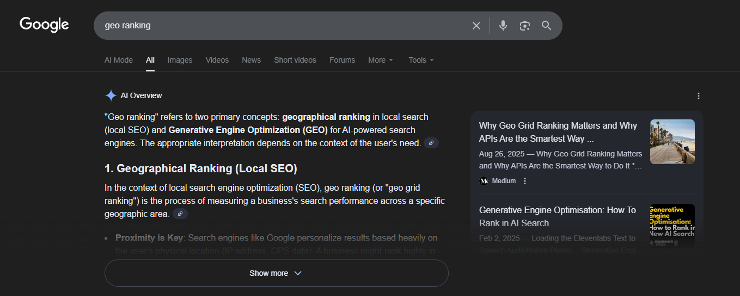Click the AI Overview sparkle icon
Viewport: 740px width, 296px height.
click(x=111, y=95)
